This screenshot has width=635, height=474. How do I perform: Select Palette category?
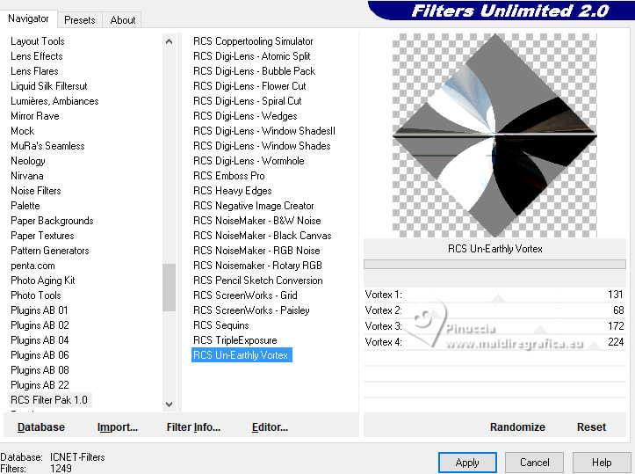point(25,206)
